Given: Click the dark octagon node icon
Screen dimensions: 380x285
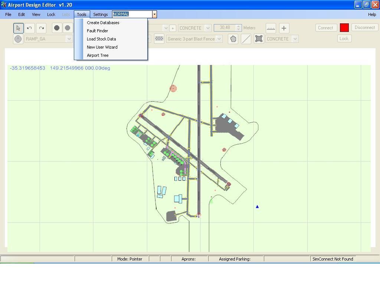Looking at the screenshot, I should 57,28.
